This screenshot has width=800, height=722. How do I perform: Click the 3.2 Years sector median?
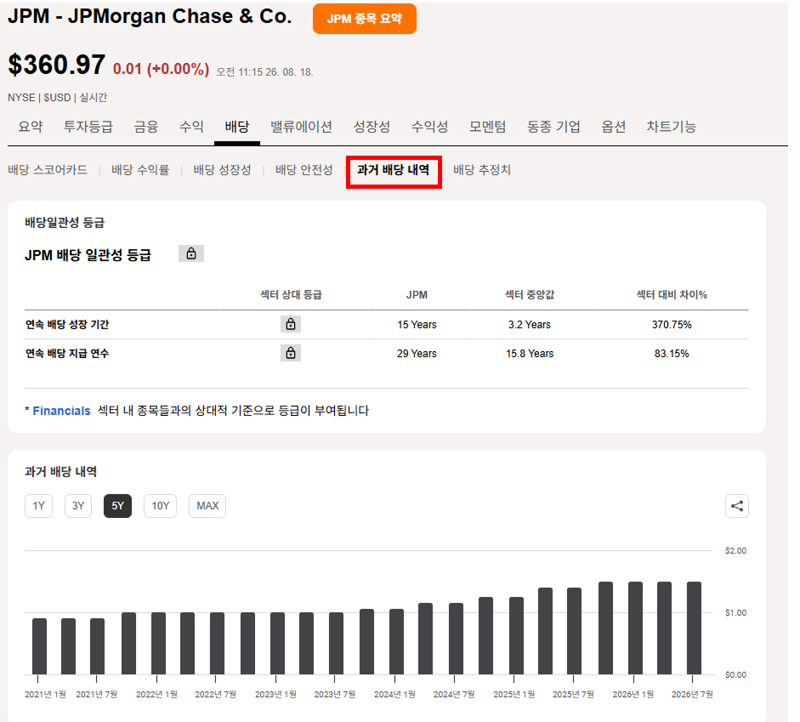click(530, 325)
